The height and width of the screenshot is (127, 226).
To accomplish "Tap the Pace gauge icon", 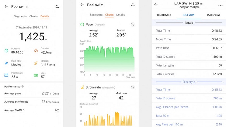I will [x=82, y=24].
